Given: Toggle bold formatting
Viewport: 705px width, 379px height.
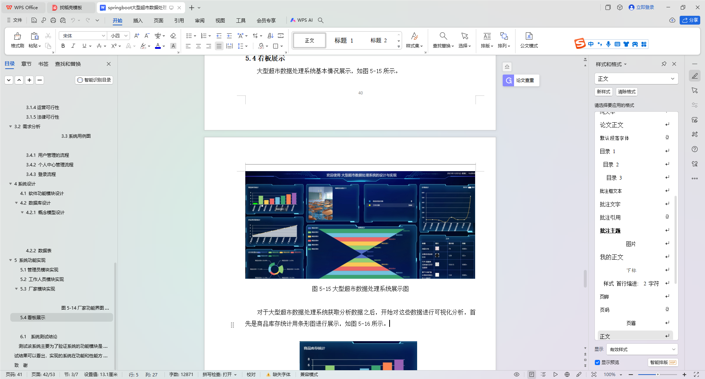Looking at the screenshot, I should click(63, 46).
